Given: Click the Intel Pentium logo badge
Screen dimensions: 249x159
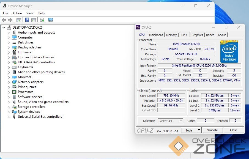Looking at the screenshot, I should [x=229, y=51].
